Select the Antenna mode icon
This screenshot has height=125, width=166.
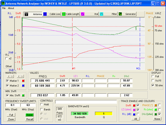[x=26, y=14]
